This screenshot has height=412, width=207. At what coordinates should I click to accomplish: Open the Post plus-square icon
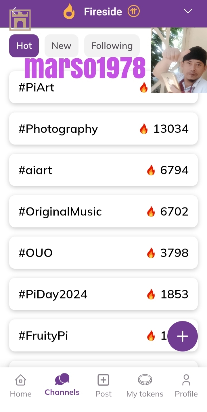coord(103,380)
